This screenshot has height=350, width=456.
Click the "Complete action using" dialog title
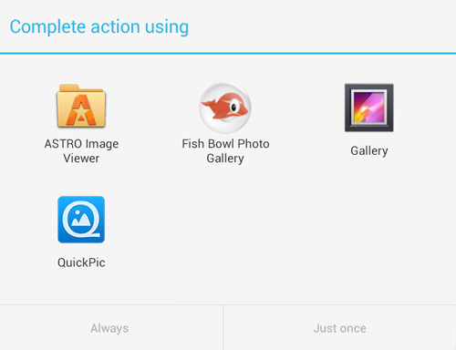coord(99,26)
